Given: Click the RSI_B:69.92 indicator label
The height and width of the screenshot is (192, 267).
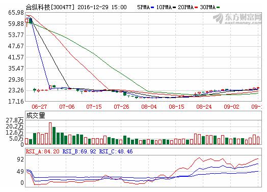Looking at the screenshot, I should click(x=79, y=151).
